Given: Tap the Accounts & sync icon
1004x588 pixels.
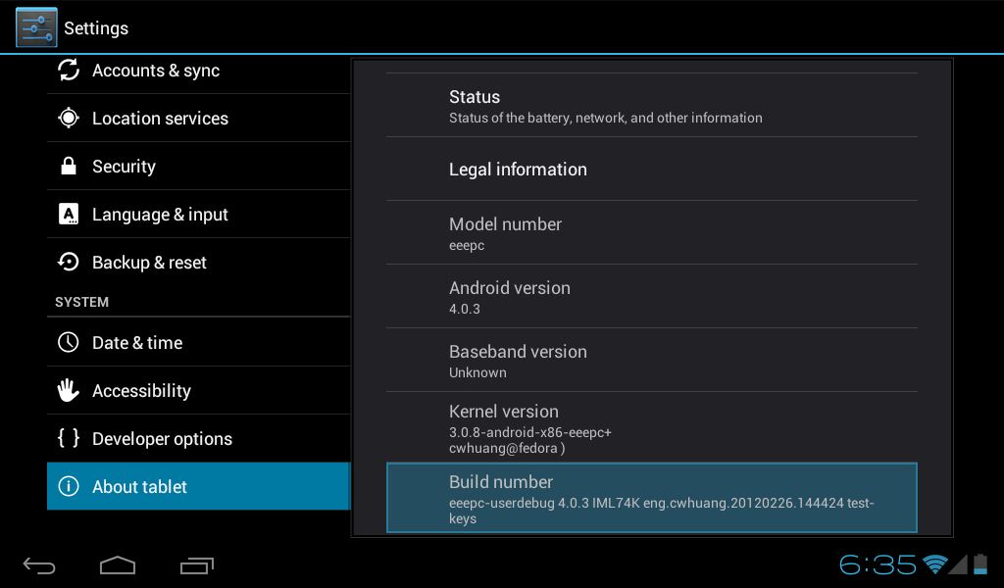Looking at the screenshot, I should tap(69, 70).
